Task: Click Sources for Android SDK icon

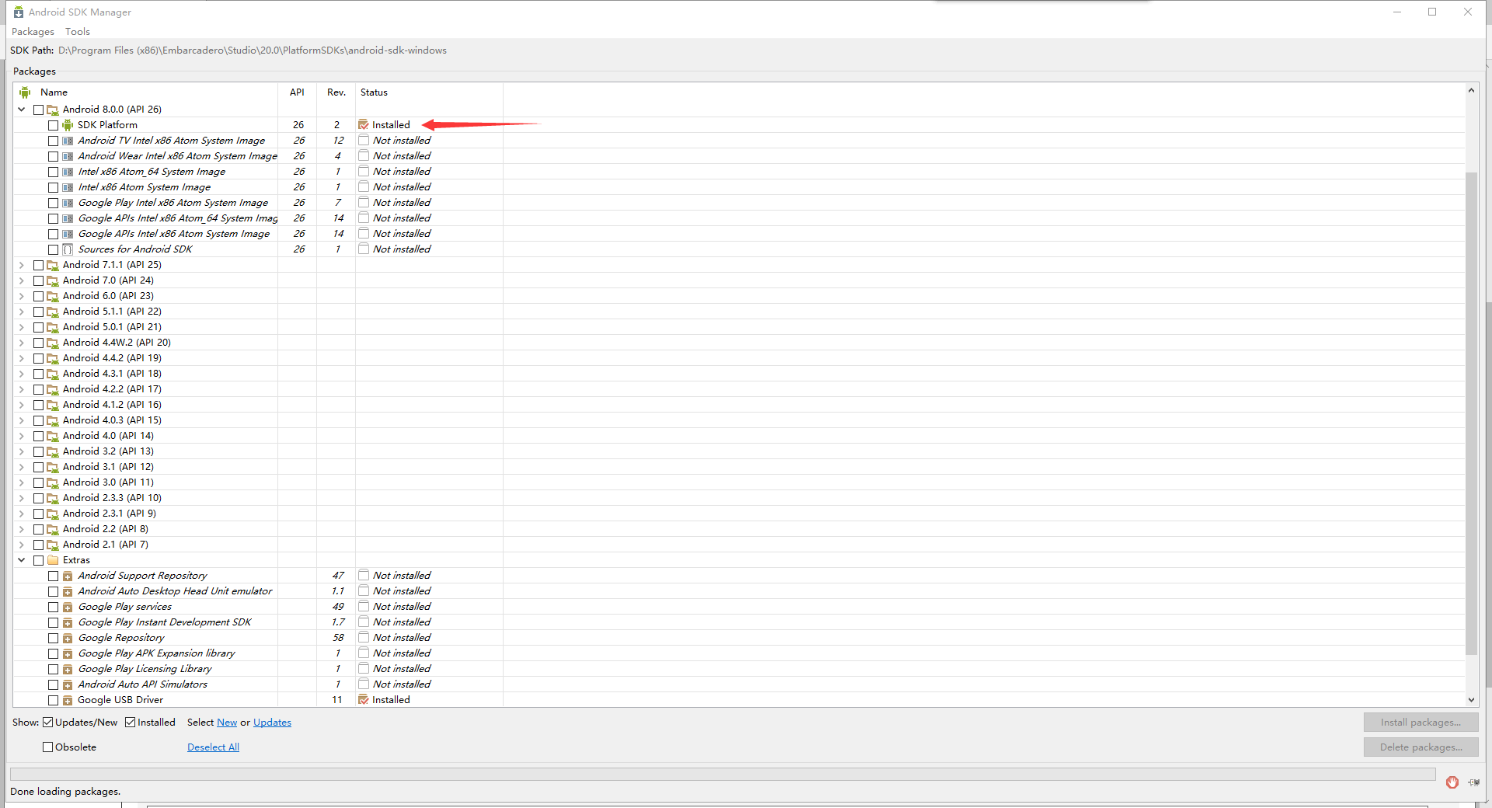Action: point(68,249)
